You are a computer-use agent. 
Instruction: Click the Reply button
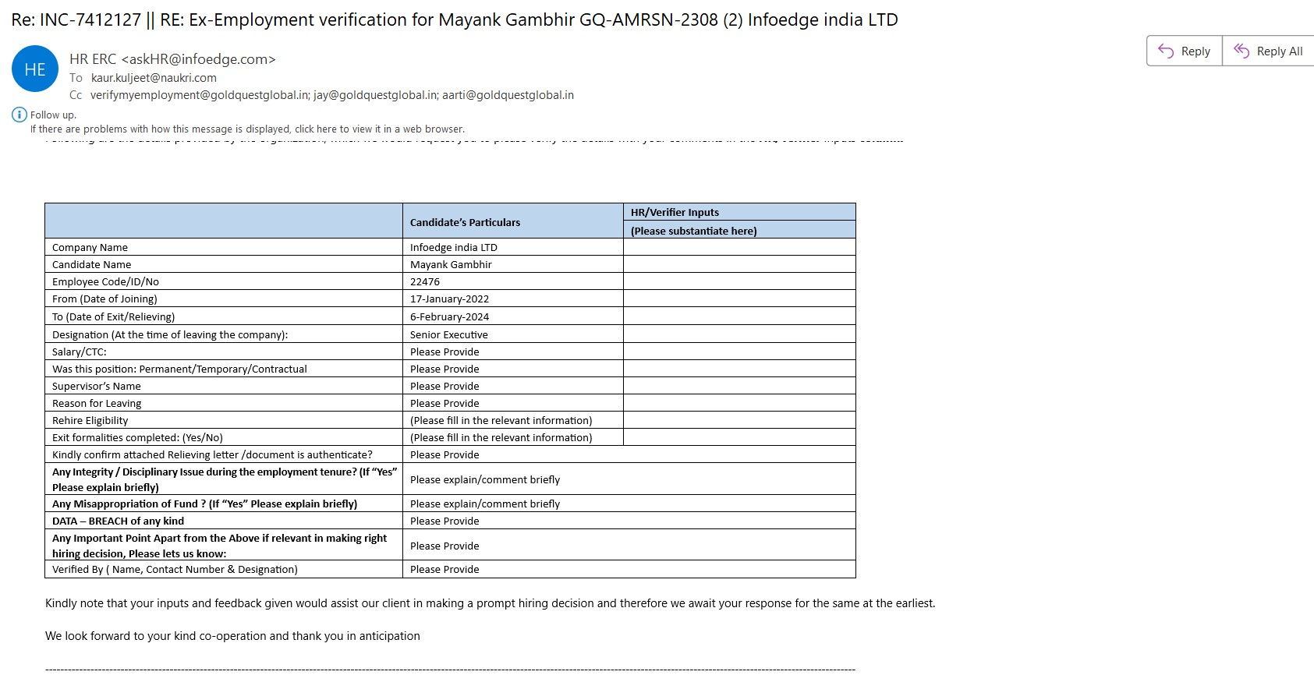click(x=1184, y=51)
